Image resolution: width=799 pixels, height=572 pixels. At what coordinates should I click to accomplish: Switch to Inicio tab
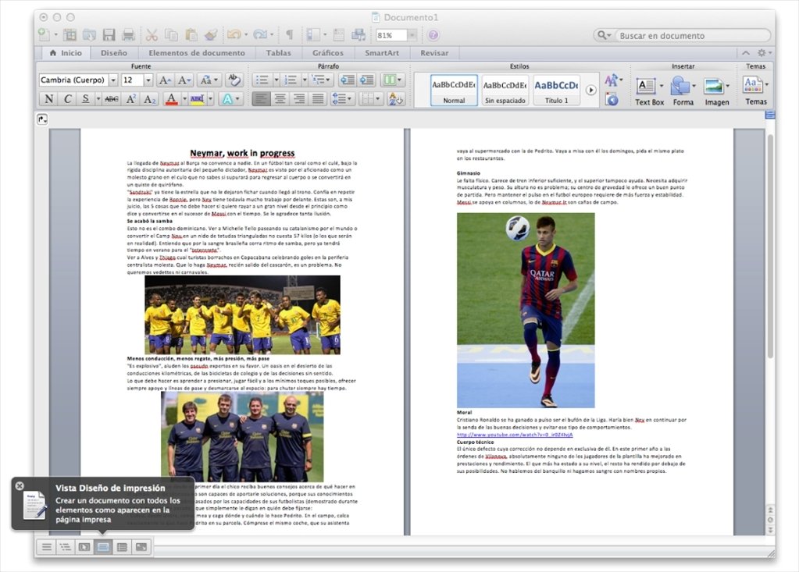(x=66, y=53)
